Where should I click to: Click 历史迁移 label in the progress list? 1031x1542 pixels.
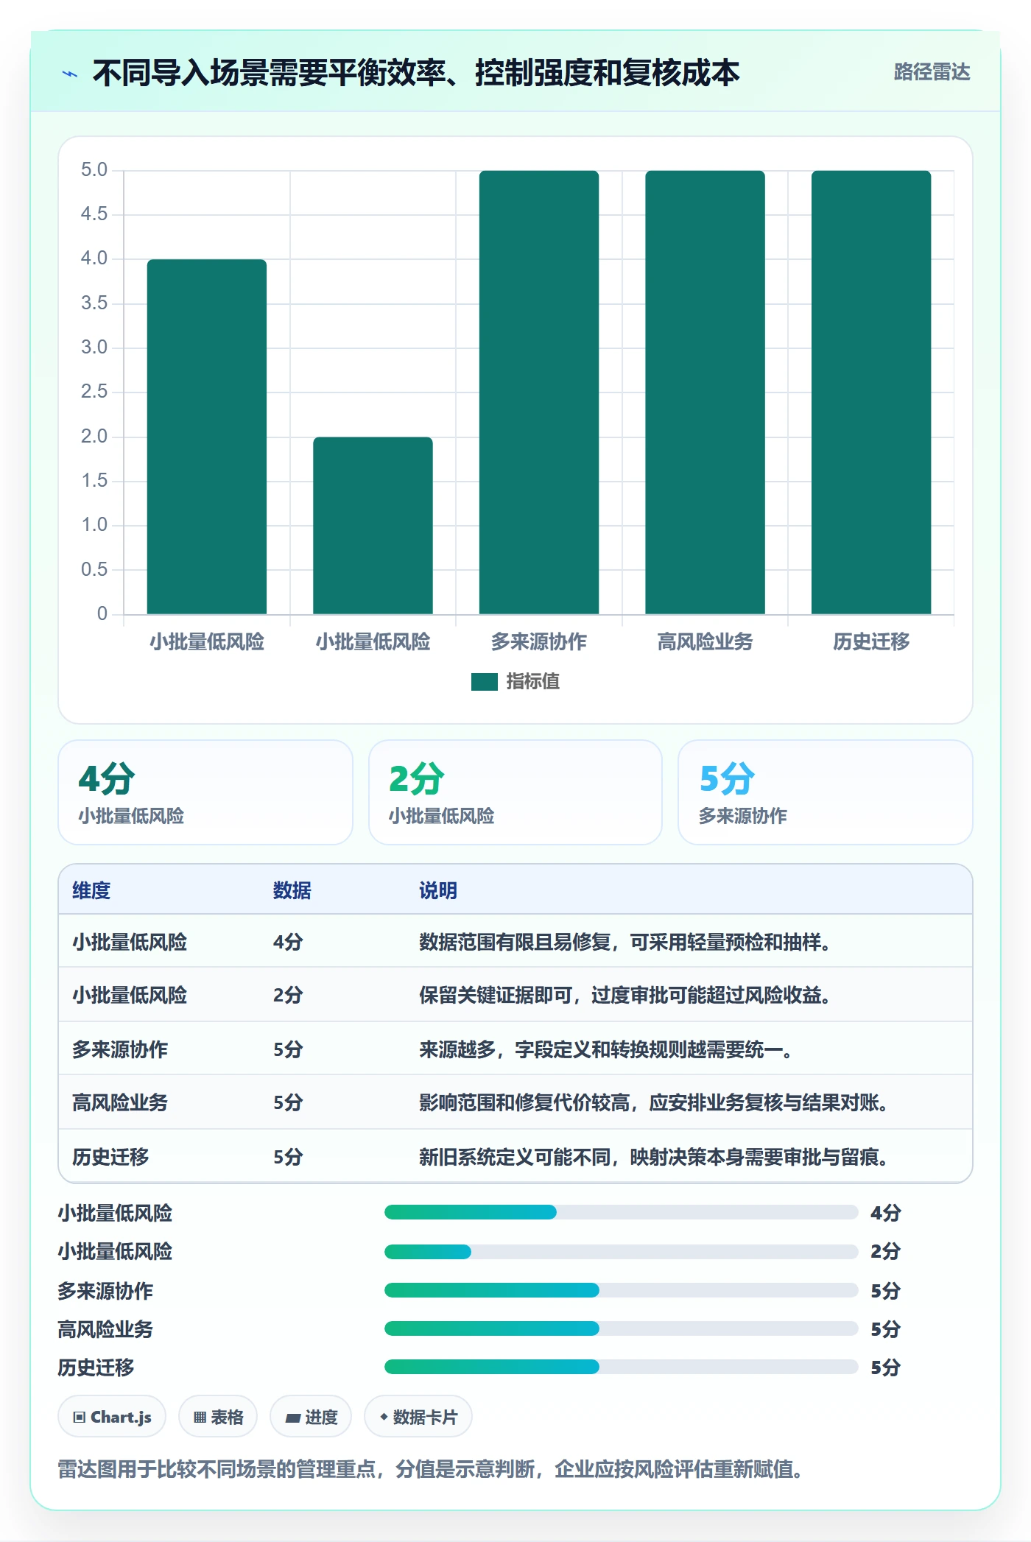click(96, 1367)
